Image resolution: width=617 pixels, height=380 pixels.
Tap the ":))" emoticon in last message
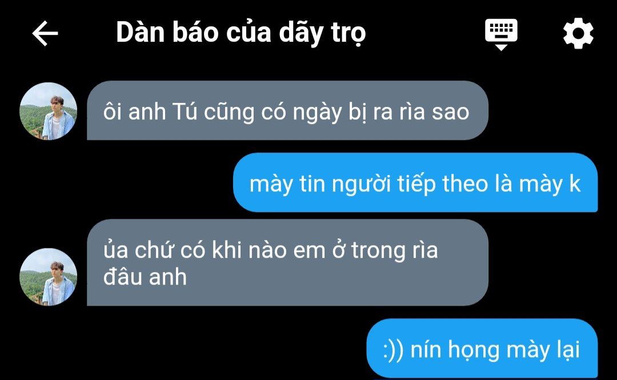pyautogui.click(x=394, y=350)
